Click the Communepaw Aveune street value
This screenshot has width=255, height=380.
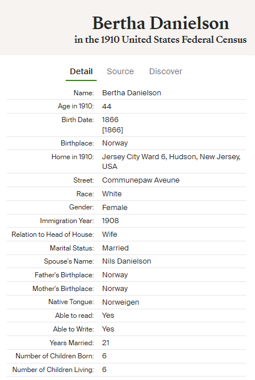click(141, 180)
